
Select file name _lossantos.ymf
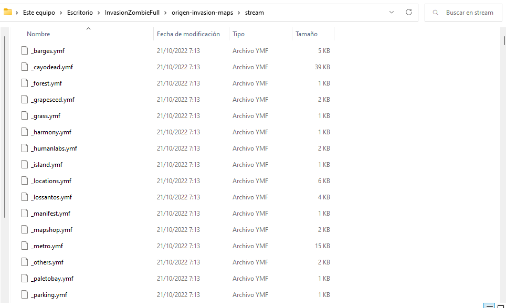point(51,197)
